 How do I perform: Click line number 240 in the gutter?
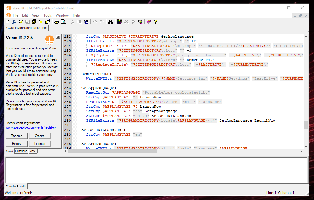tap(67, 120)
